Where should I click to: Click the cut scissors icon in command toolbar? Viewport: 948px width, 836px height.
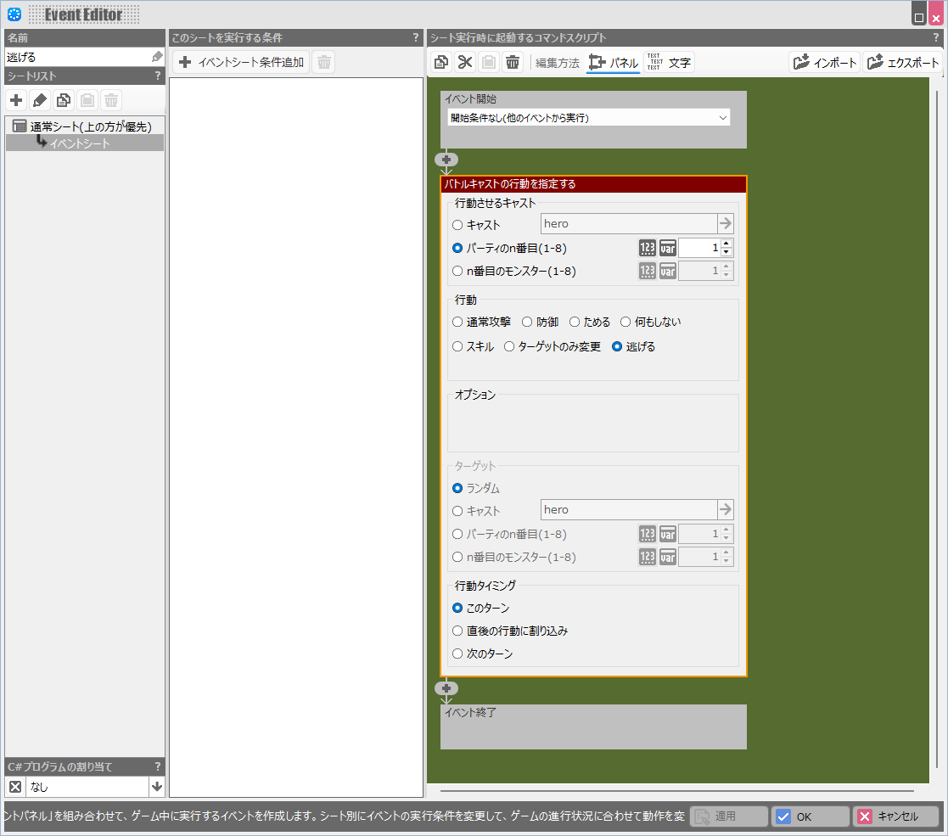pyautogui.click(x=465, y=62)
